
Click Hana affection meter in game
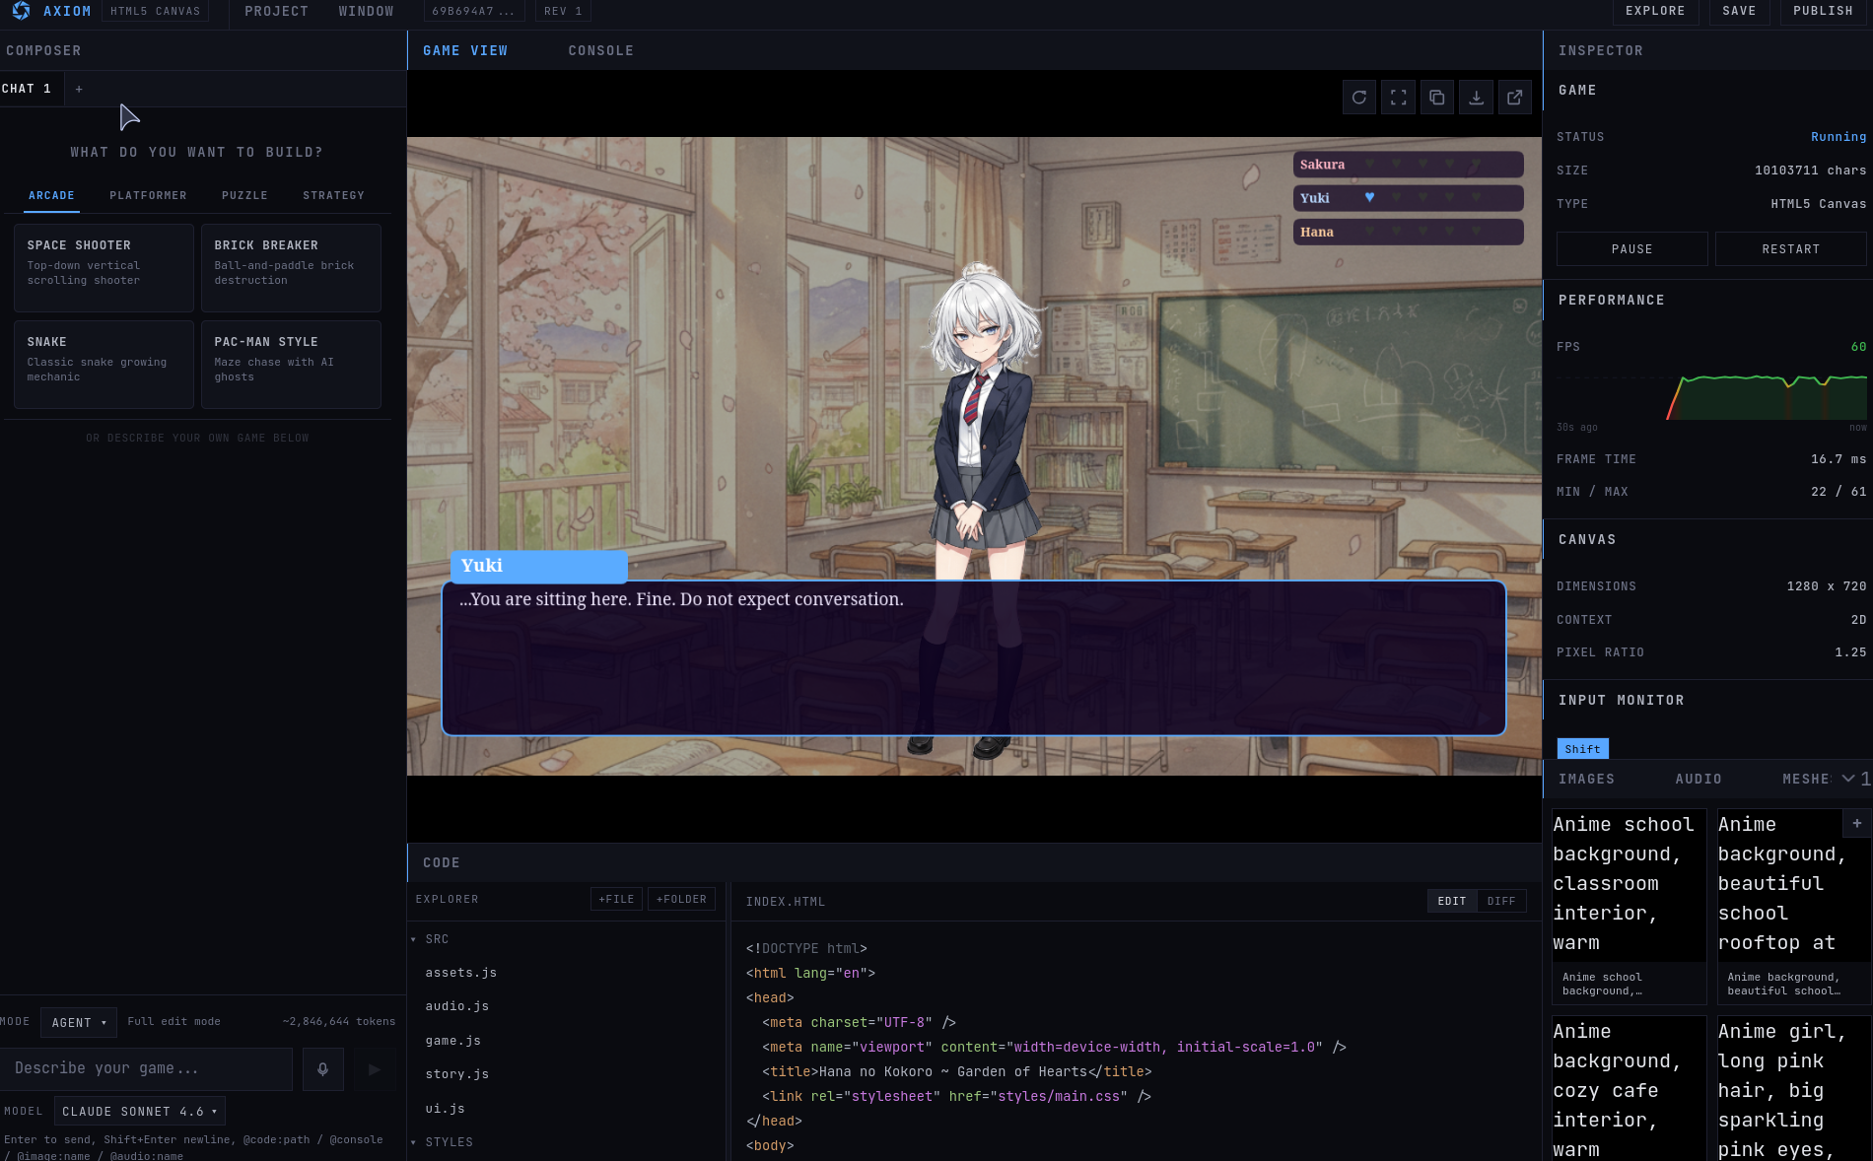[1408, 232]
